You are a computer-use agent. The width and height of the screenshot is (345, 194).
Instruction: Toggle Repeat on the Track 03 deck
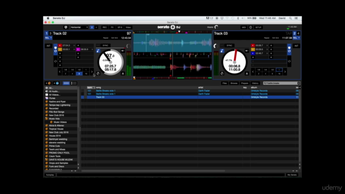[267, 38]
